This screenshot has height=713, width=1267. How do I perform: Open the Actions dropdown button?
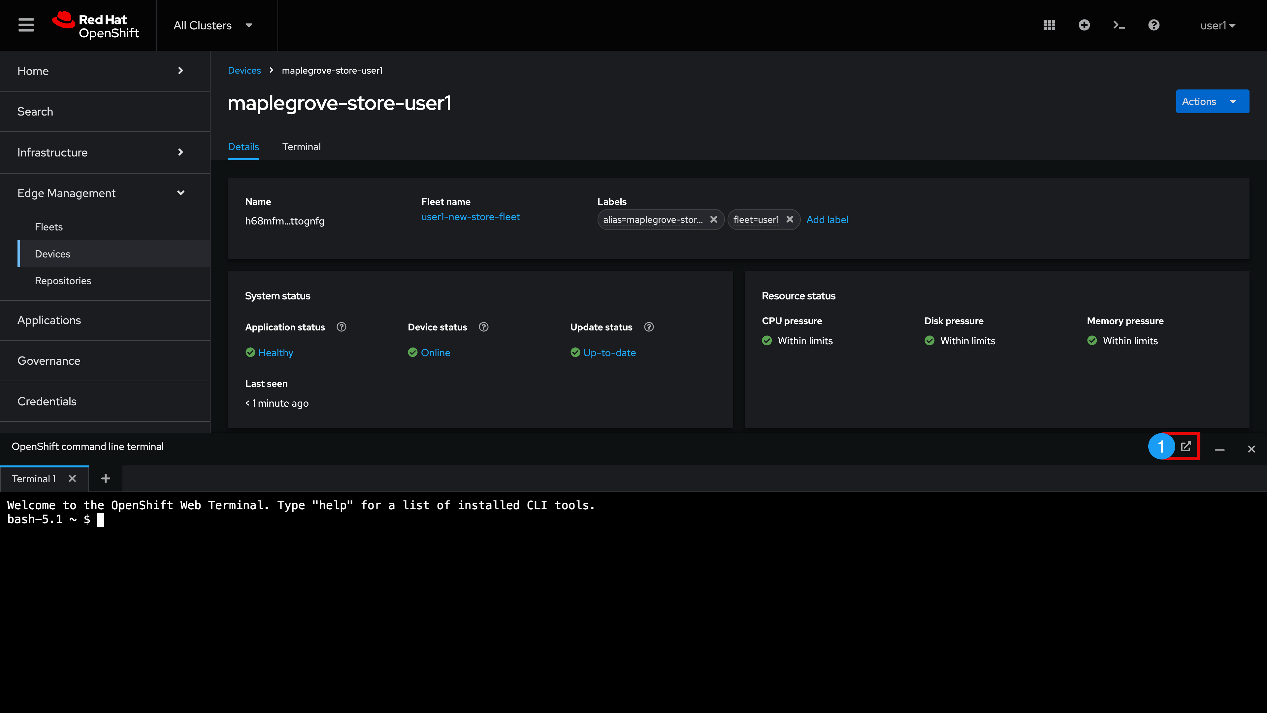click(1212, 101)
